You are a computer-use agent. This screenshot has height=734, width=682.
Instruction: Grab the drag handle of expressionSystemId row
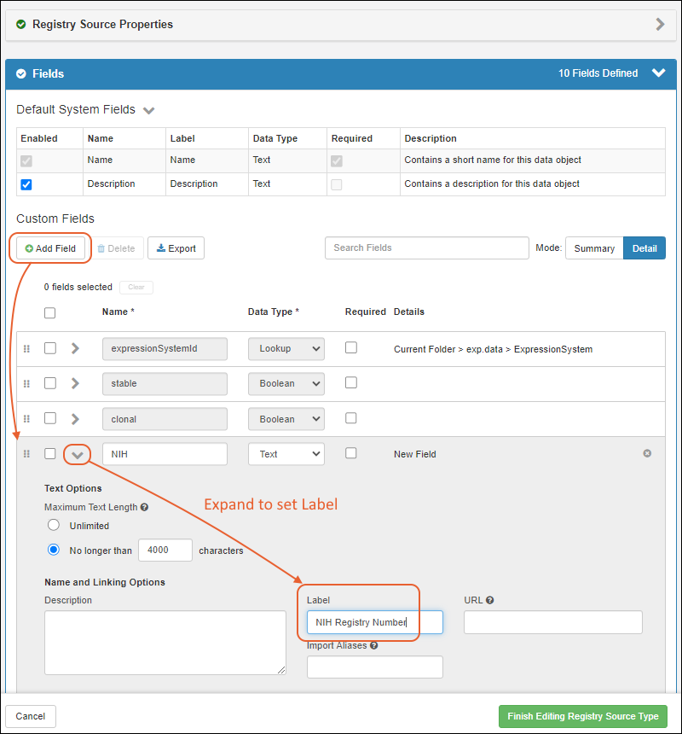tap(26, 348)
